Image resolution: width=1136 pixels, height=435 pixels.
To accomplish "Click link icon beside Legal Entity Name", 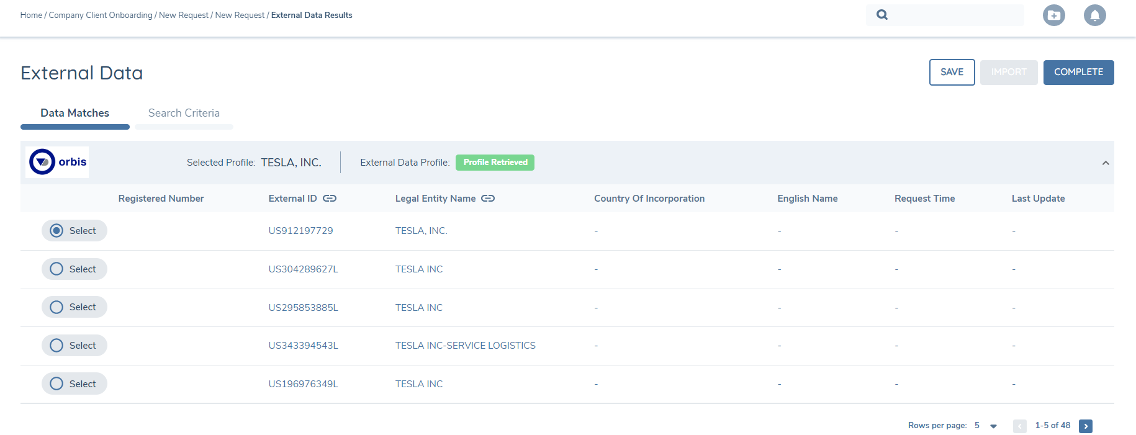I will click(488, 199).
